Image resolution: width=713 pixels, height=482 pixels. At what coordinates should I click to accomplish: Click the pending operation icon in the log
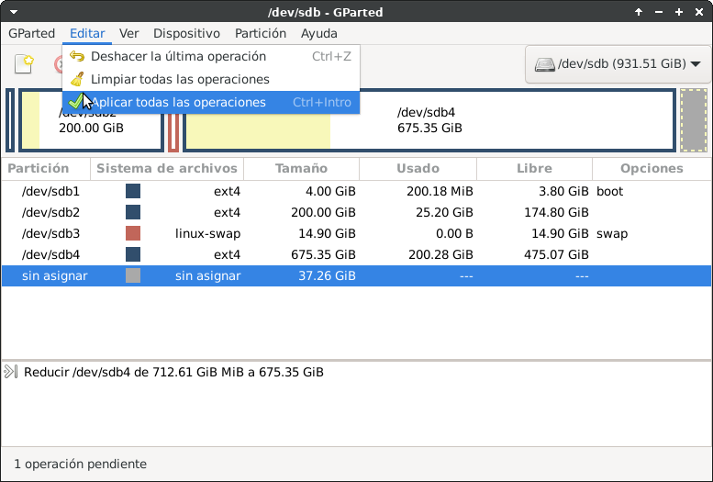click(x=11, y=372)
